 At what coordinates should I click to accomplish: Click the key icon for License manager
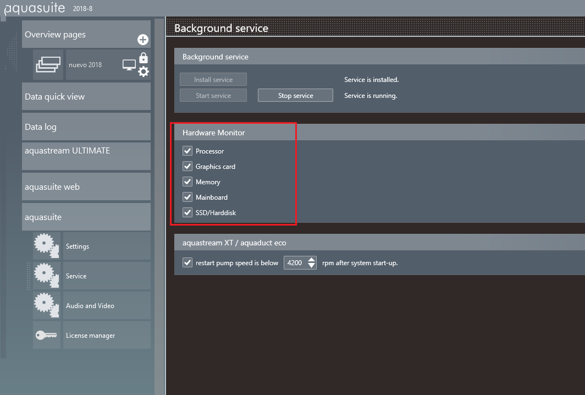click(x=47, y=335)
